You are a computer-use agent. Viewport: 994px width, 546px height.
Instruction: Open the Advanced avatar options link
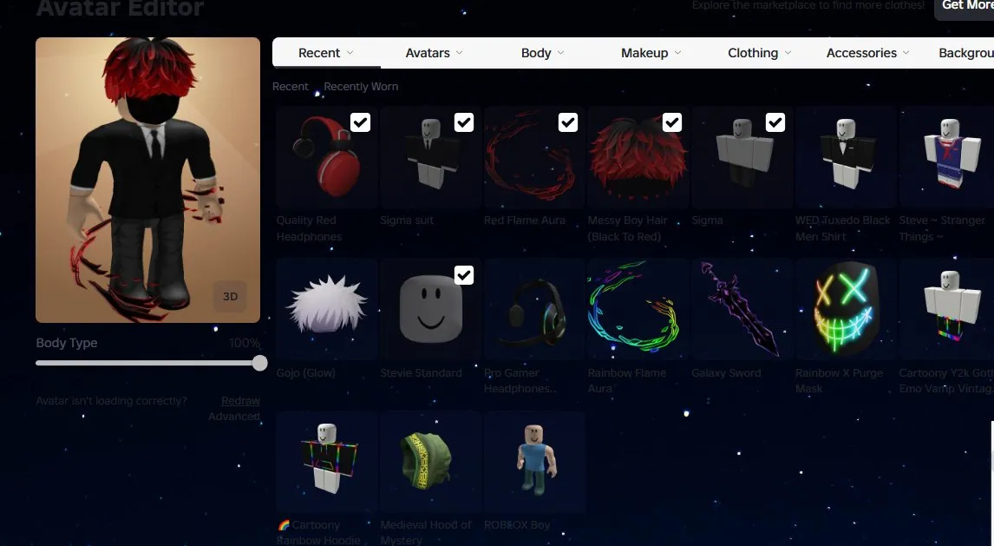pyautogui.click(x=234, y=416)
